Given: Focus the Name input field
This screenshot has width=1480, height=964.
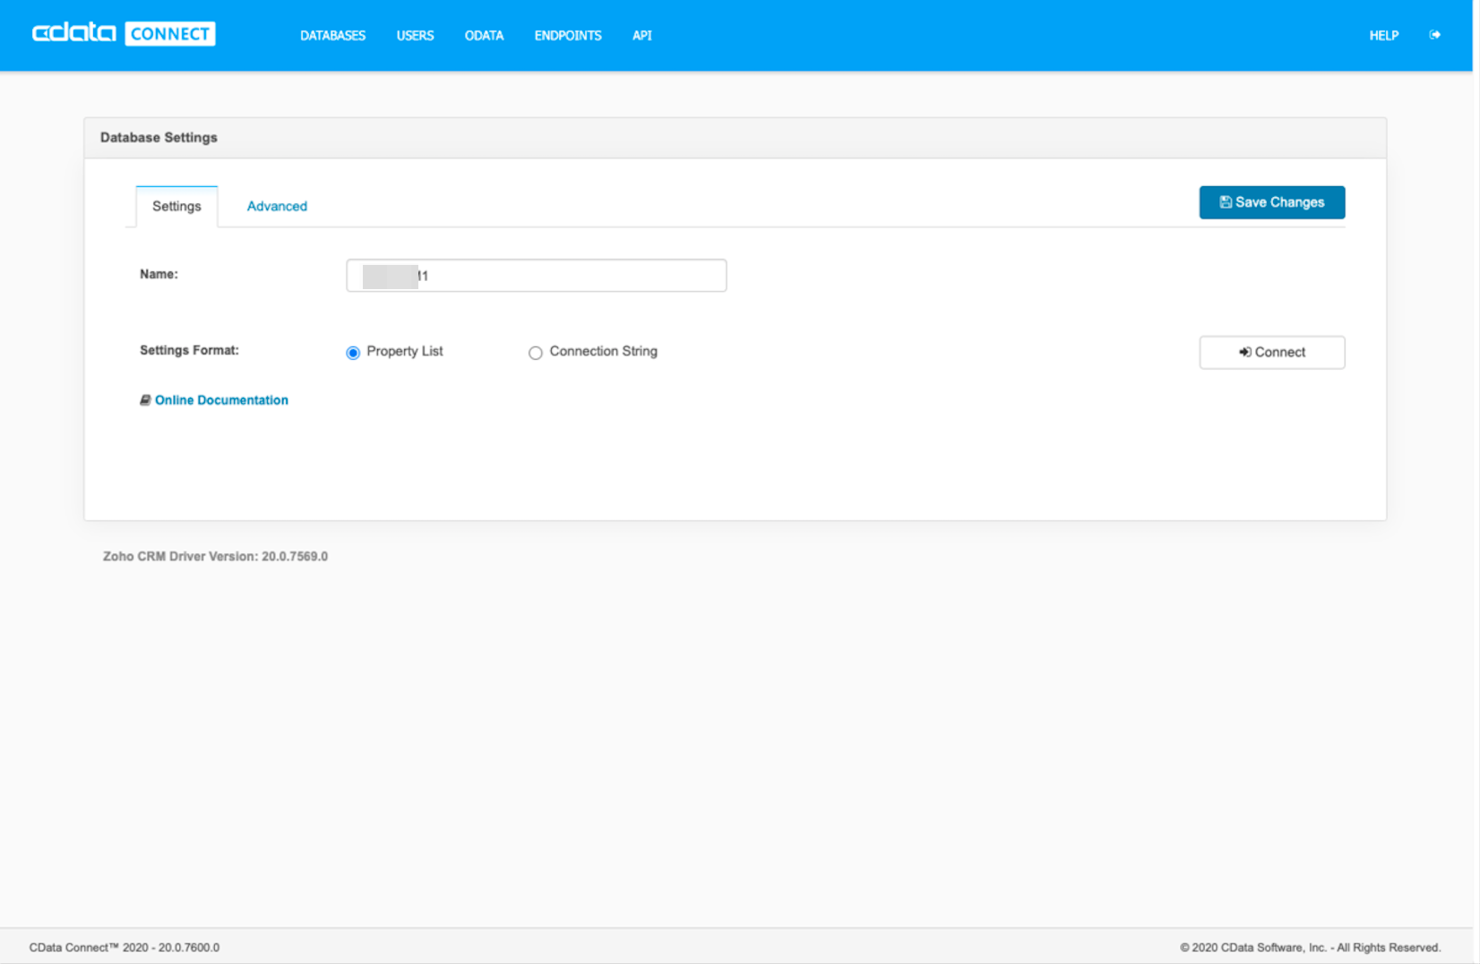Looking at the screenshot, I should [536, 276].
